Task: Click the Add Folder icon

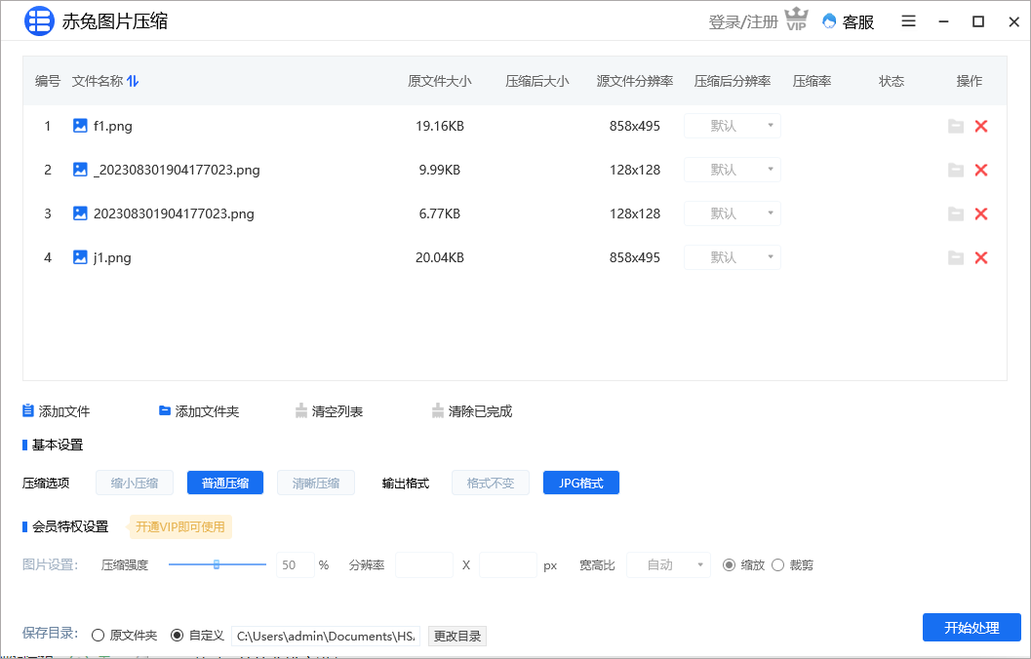Action: click(x=163, y=410)
